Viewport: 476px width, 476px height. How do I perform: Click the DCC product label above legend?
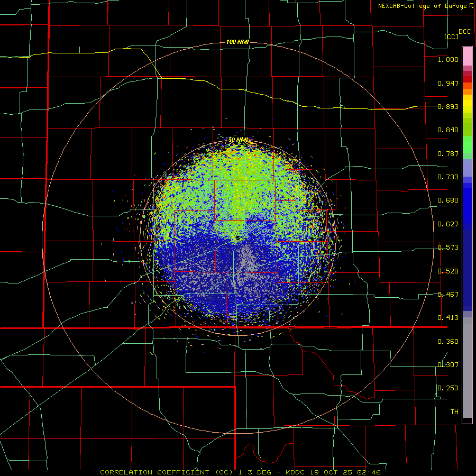464,32
